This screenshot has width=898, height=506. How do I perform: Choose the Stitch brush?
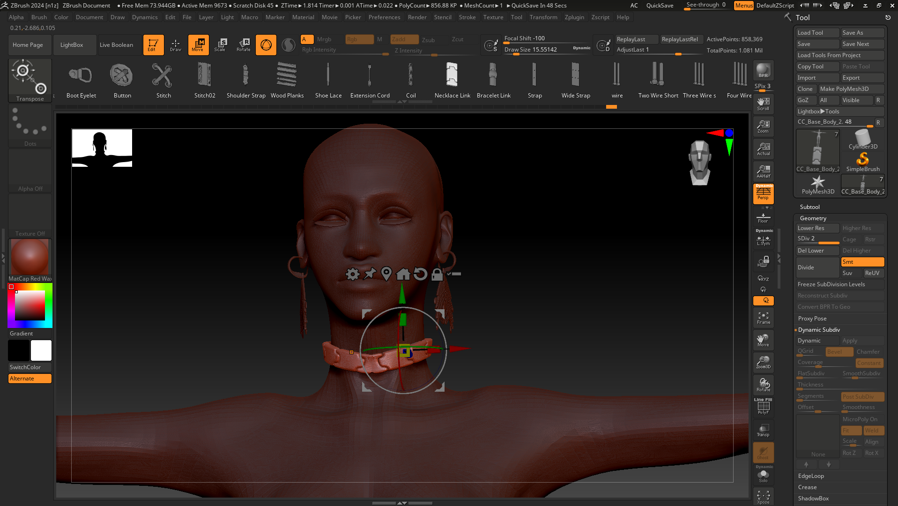pos(163,80)
